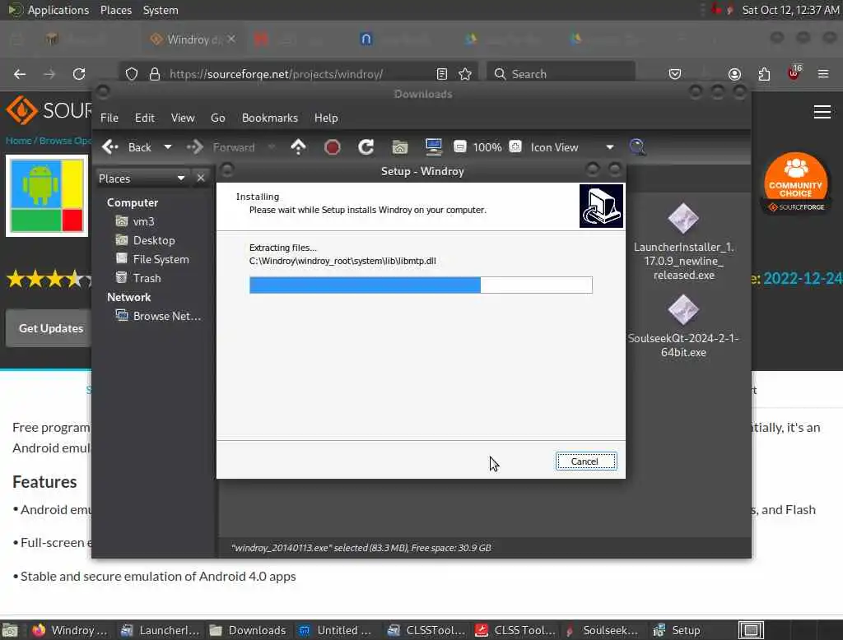
Task: Reset zoom via the 100% label
Action: (487, 147)
